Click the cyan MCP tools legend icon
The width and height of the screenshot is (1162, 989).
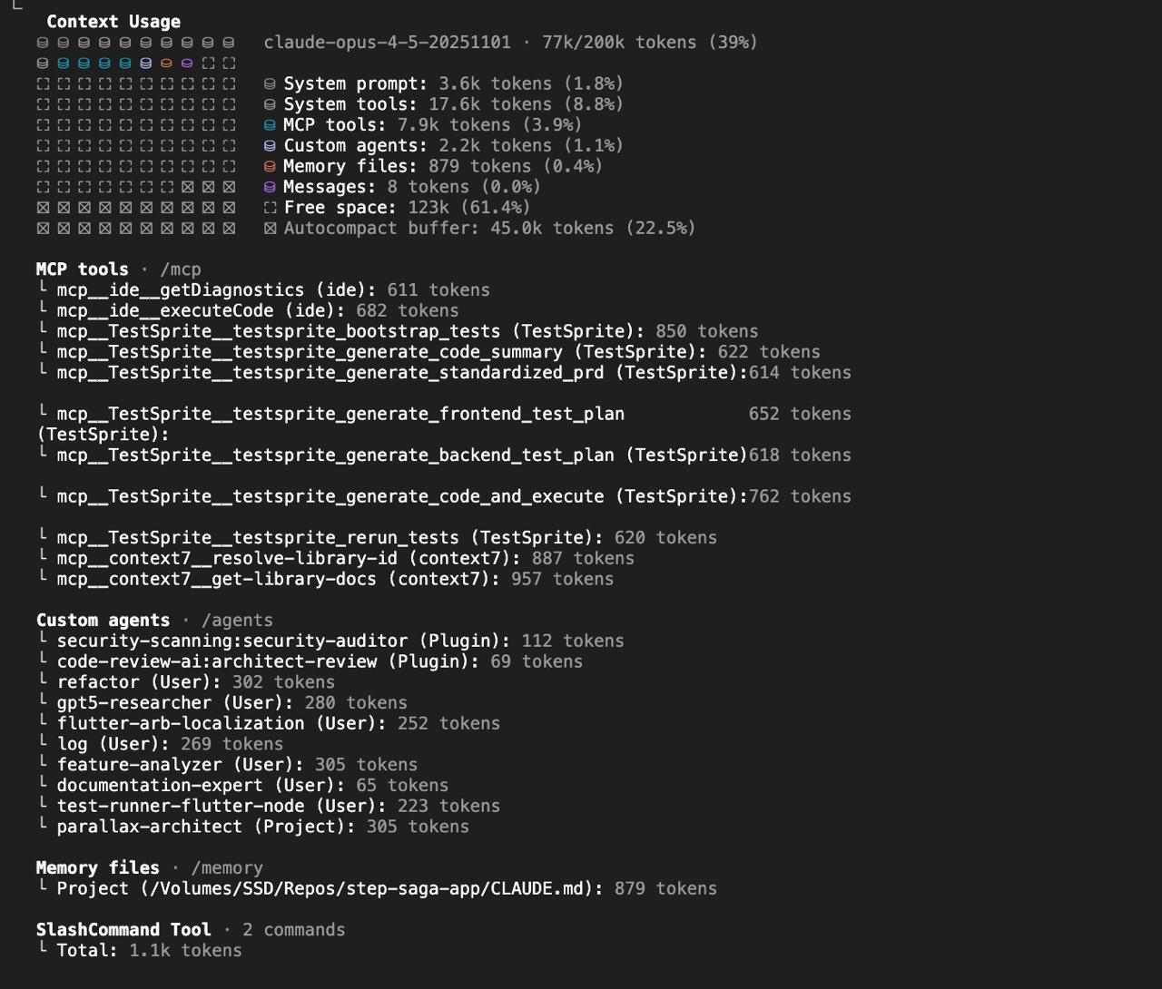[270, 125]
